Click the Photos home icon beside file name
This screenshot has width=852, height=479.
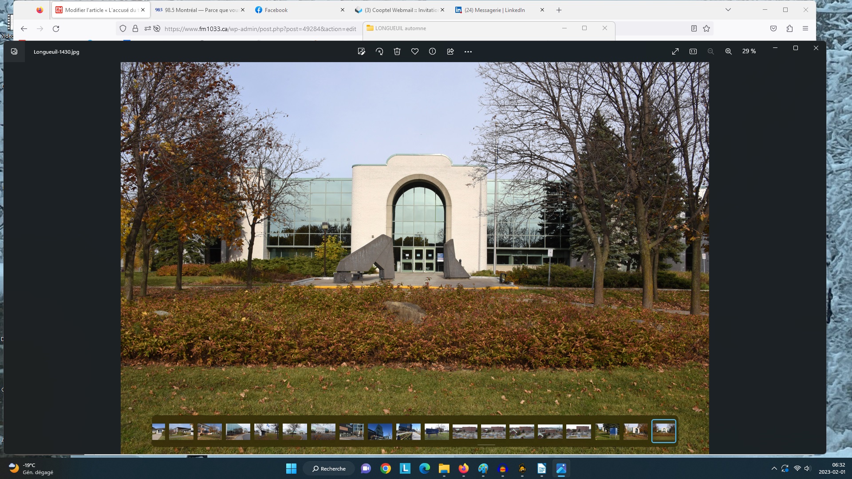(x=14, y=51)
